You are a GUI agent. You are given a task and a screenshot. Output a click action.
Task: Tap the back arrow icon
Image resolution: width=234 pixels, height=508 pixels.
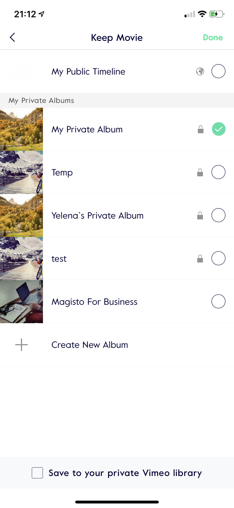tap(12, 37)
